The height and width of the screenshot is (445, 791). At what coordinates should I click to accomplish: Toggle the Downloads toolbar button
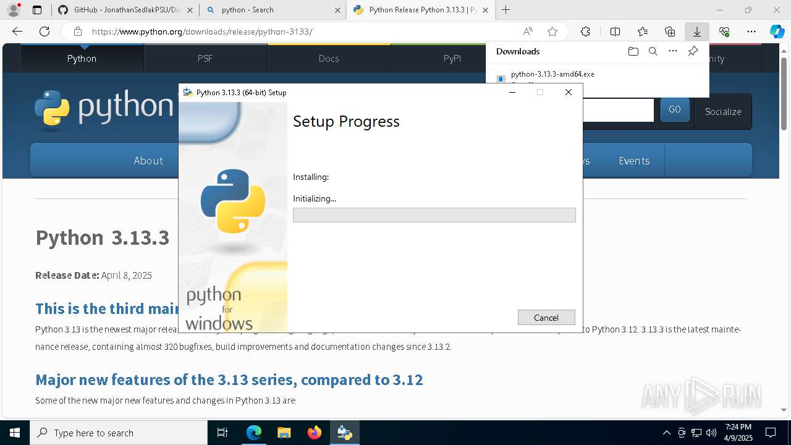point(697,32)
